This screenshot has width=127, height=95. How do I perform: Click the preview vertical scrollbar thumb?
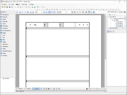[x=105, y=37]
